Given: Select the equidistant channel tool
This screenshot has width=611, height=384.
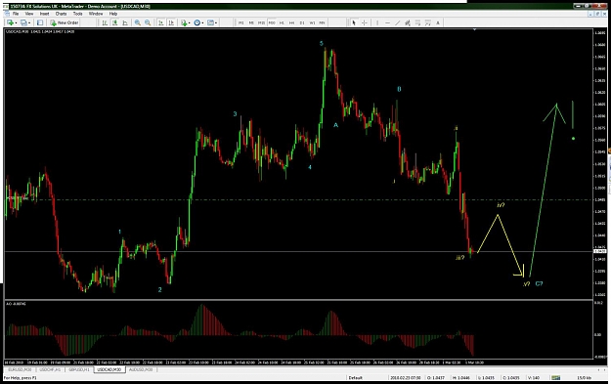Looking at the screenshot, I should [x=408, y=23].
